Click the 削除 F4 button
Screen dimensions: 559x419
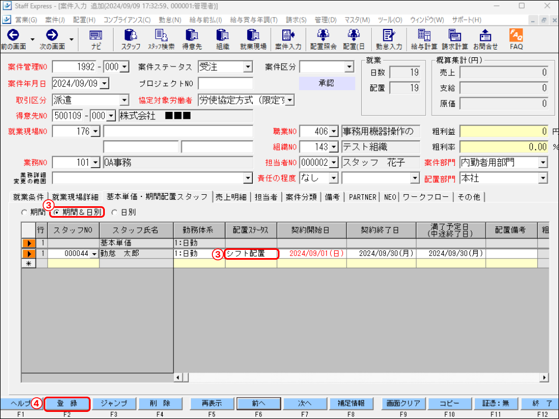tap(160, 404)
